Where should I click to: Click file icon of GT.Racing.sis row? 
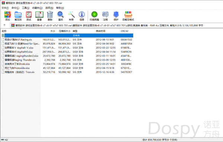click(3, 39)
